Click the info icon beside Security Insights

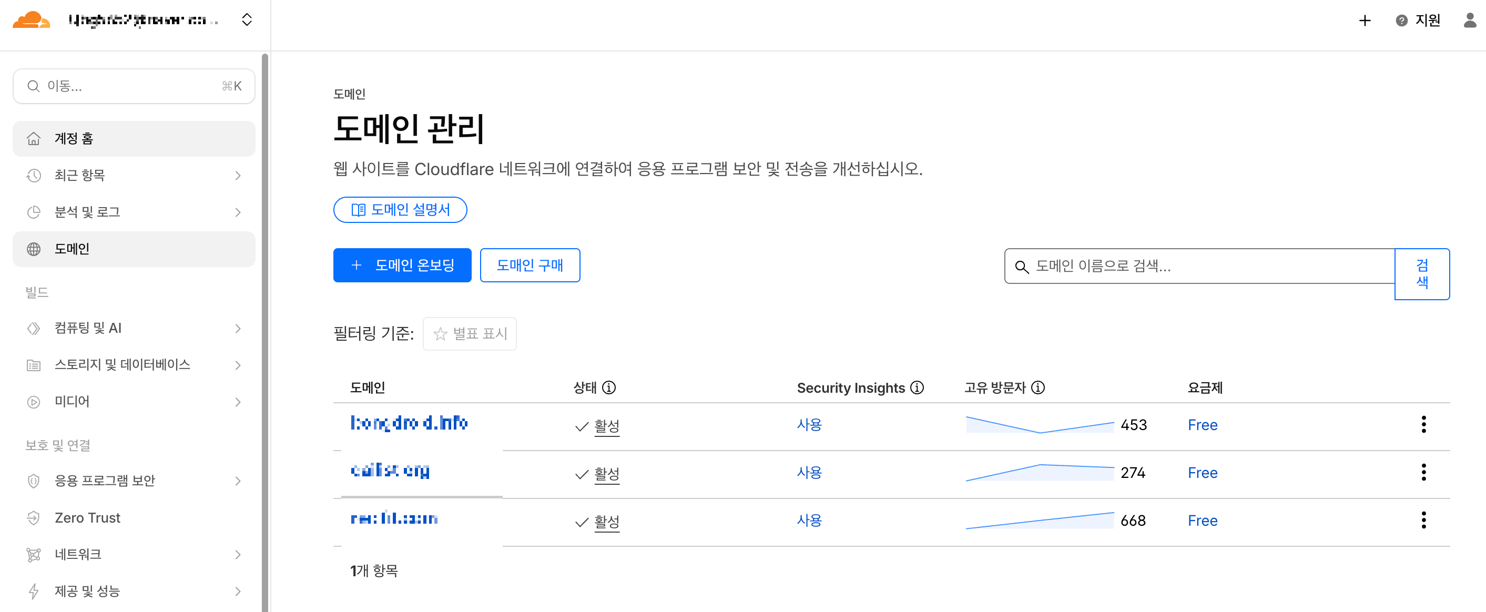click(x=917, y=387)
